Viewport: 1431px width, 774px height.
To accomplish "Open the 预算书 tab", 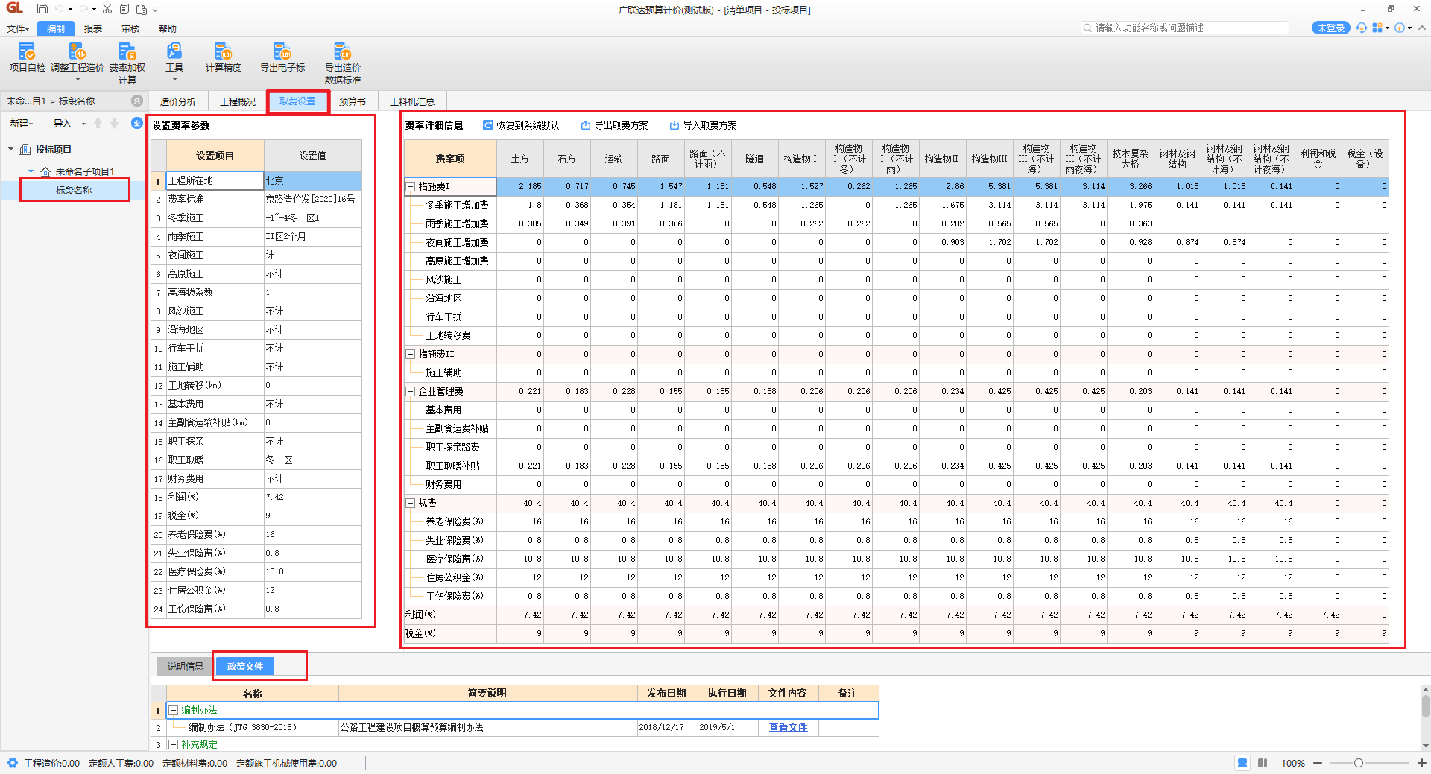I will pyautogui.click(x=352, y=101).
